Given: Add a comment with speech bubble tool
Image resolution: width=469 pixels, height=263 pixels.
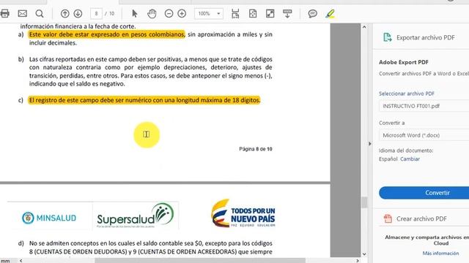Looking at the screenshot, I should (x=313, y=13).
